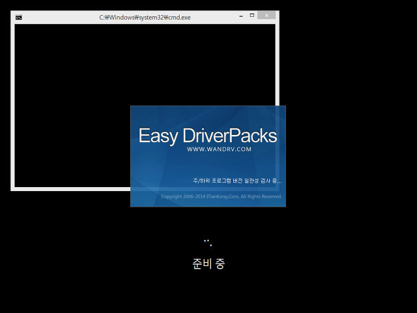Click the C:\Windows\system32\cmd.exe title text

tap(145, 18)
